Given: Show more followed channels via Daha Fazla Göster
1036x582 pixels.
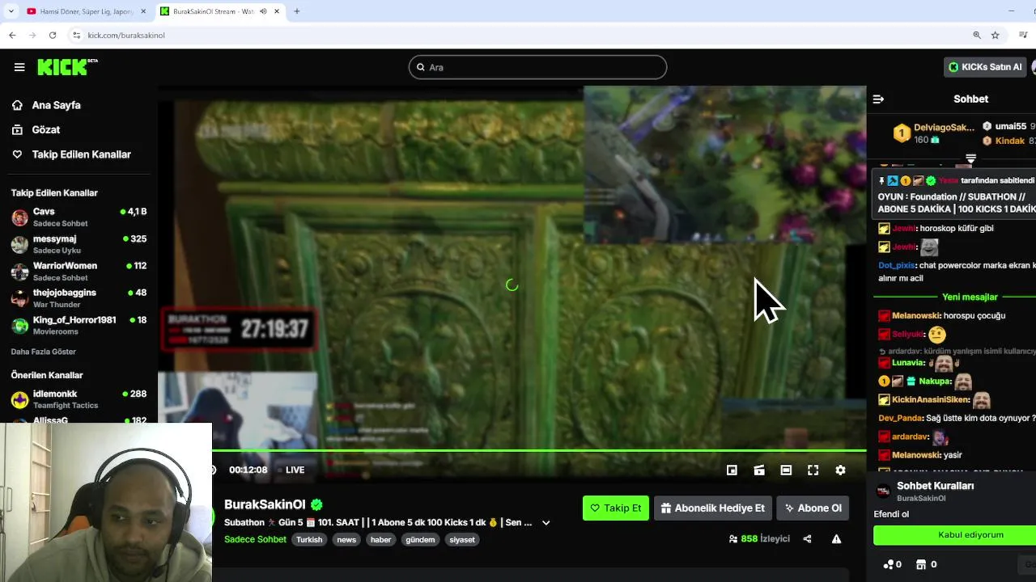Looking at the screenshot, I should click(44, 352).
